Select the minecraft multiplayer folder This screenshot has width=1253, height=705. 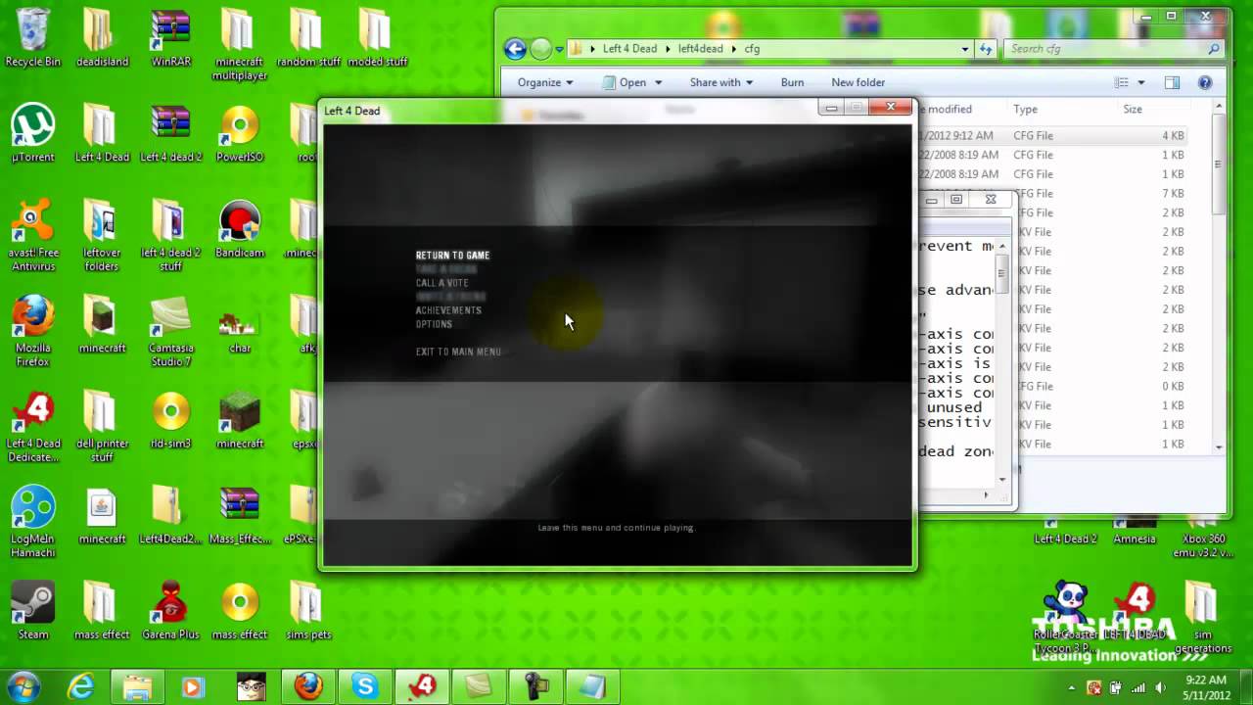point(240,45)
